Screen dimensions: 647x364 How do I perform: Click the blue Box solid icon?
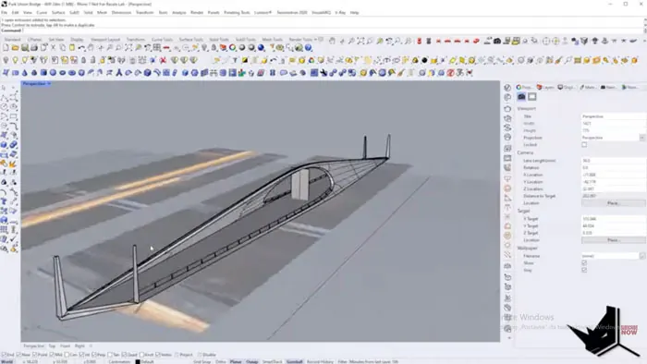tap(43, 73)
